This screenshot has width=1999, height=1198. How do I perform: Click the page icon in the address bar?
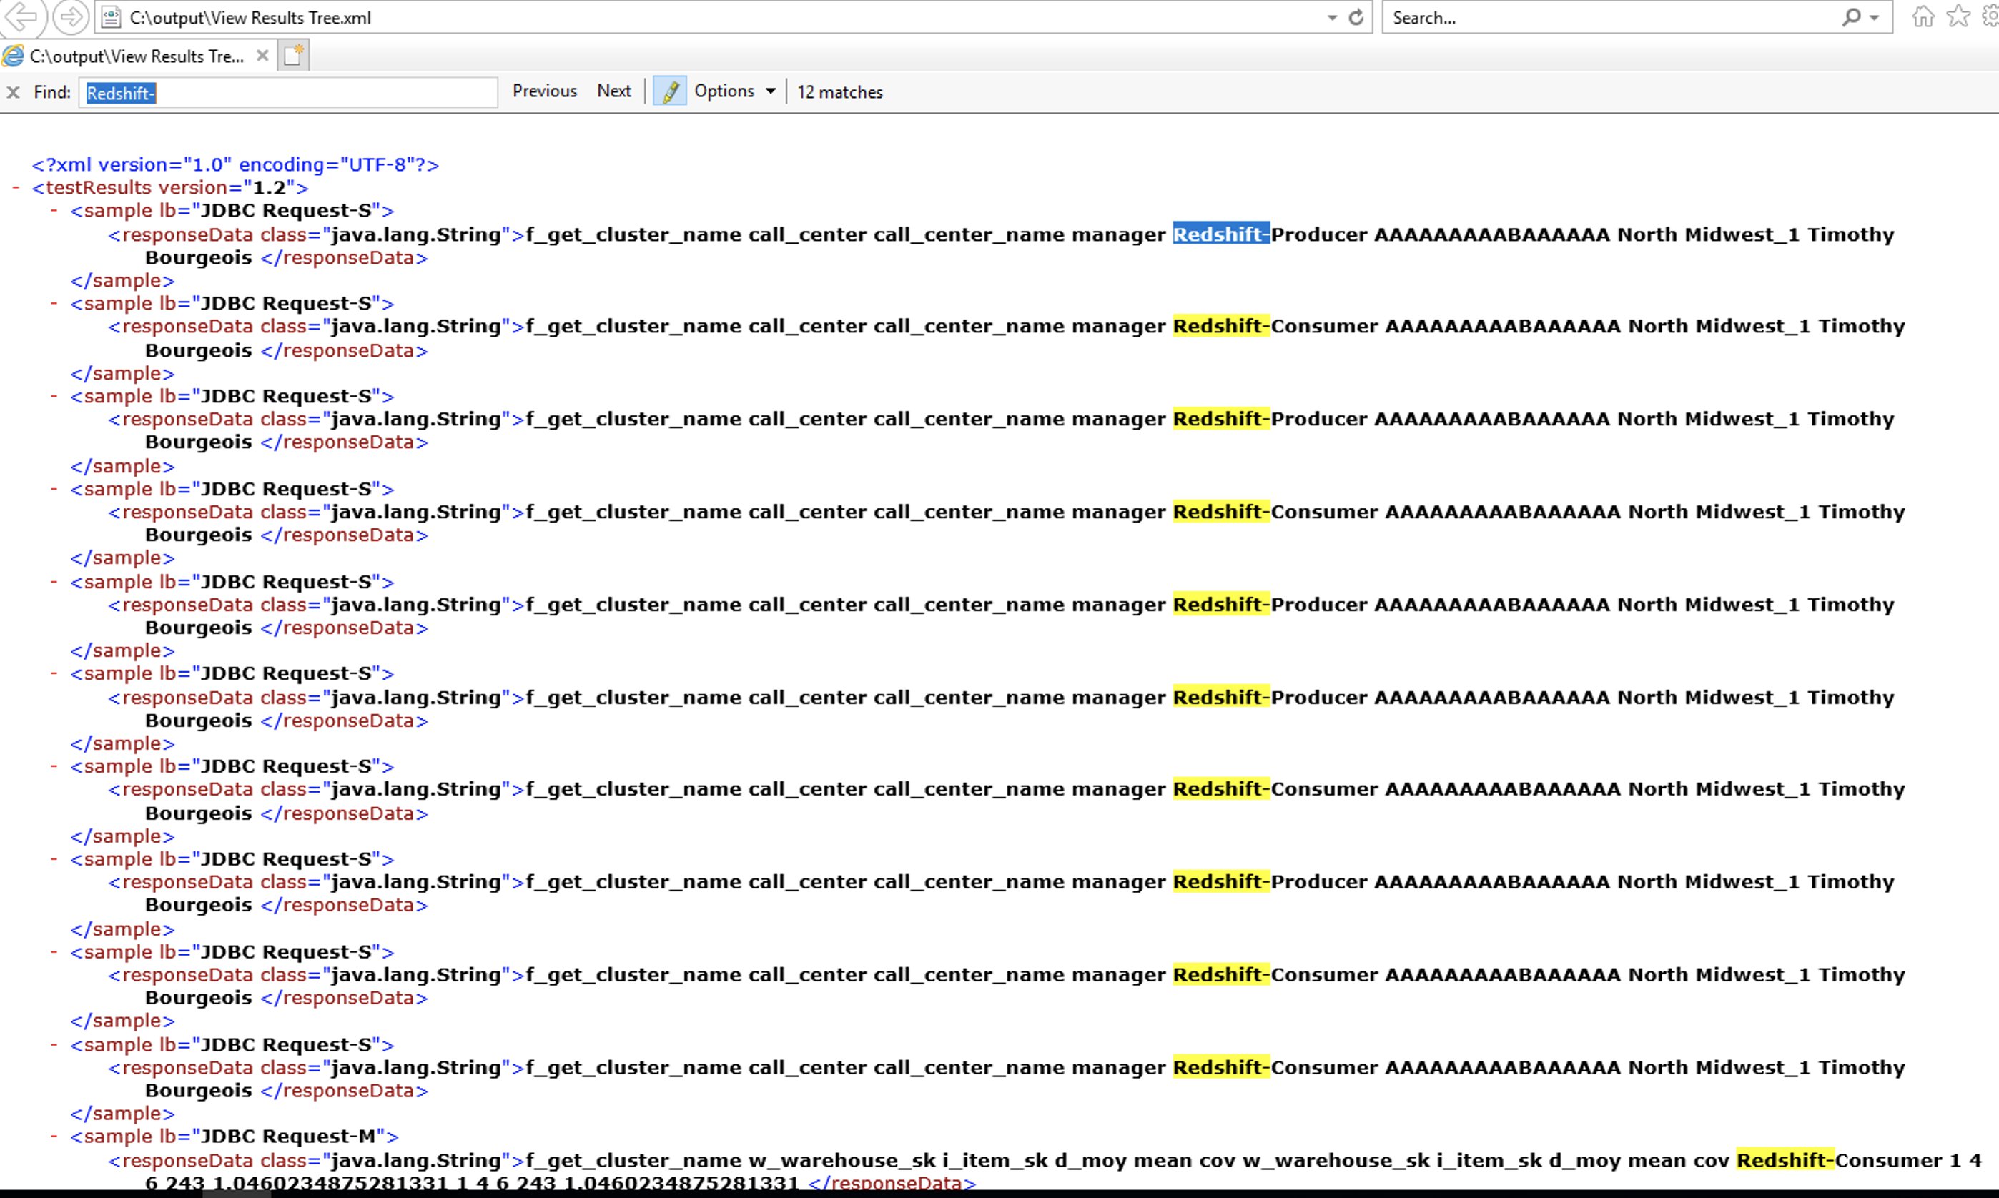[x=112, y=17]
